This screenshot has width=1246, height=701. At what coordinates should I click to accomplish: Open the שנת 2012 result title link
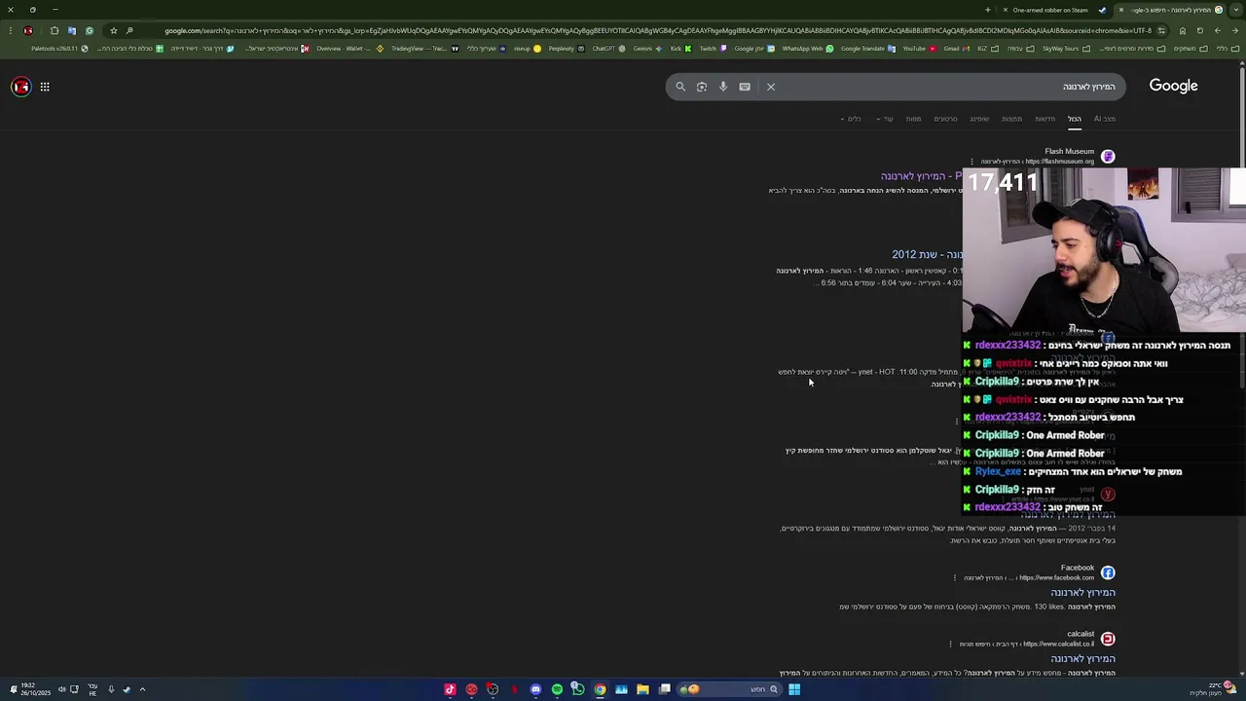pos(927,254)
